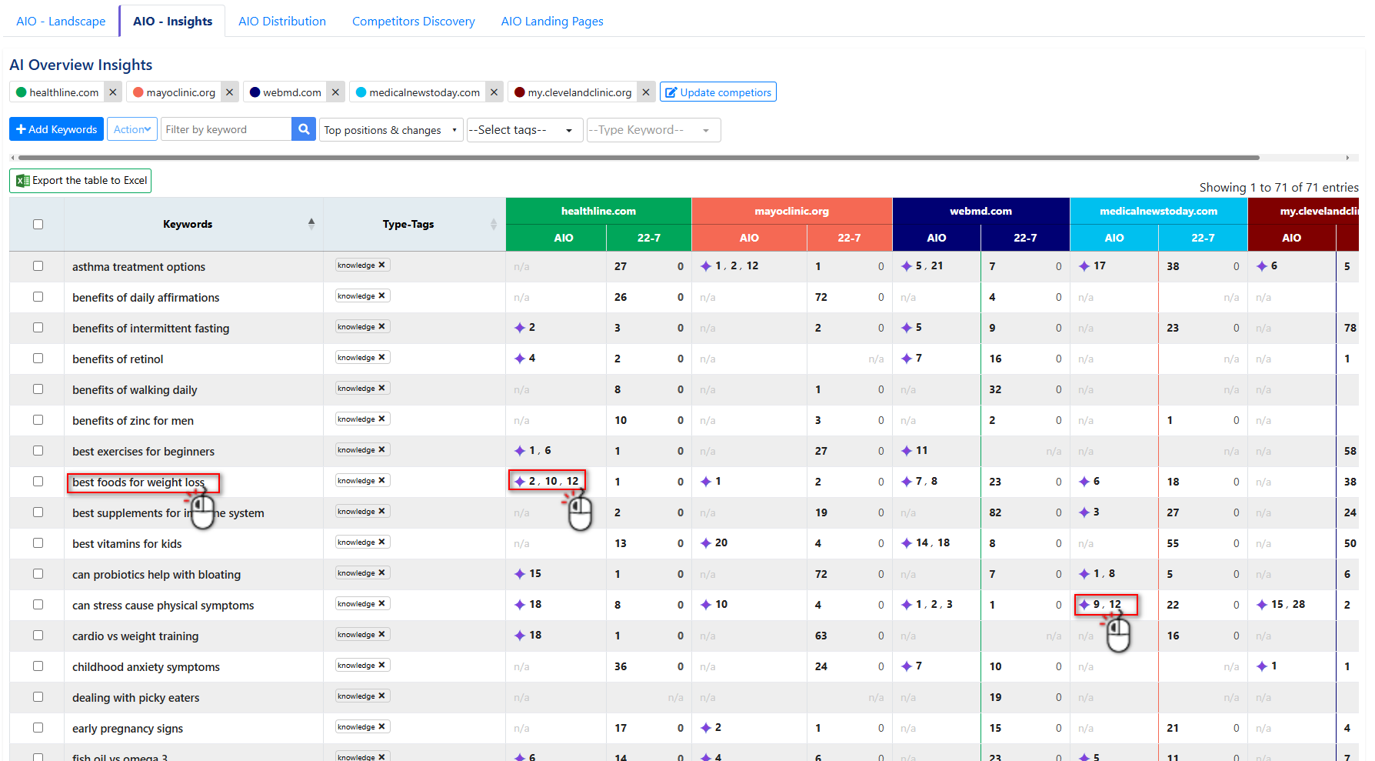Check the best vitamins for kids row
1375x761 pixels.
click(x=38, y=542)
